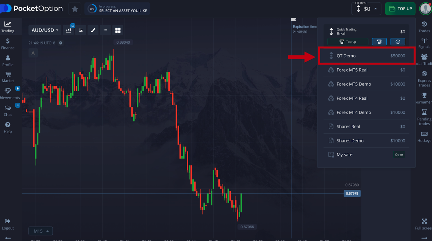Open Express Trades panel

(424, 79)
